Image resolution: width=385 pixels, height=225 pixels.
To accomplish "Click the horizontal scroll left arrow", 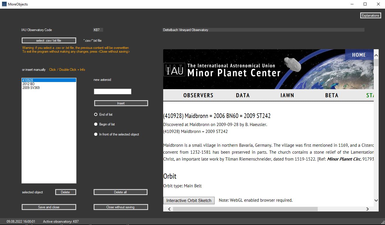I will click(x=169, y=209).
